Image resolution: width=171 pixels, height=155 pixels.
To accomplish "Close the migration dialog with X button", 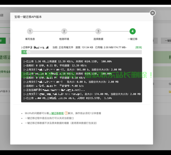I will click(153, 13).
